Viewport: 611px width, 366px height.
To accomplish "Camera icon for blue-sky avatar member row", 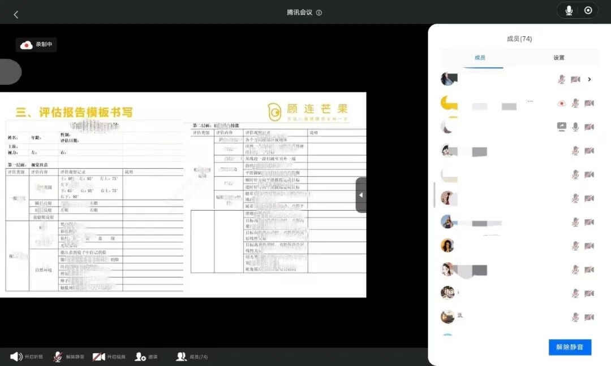I will point(589,222).
